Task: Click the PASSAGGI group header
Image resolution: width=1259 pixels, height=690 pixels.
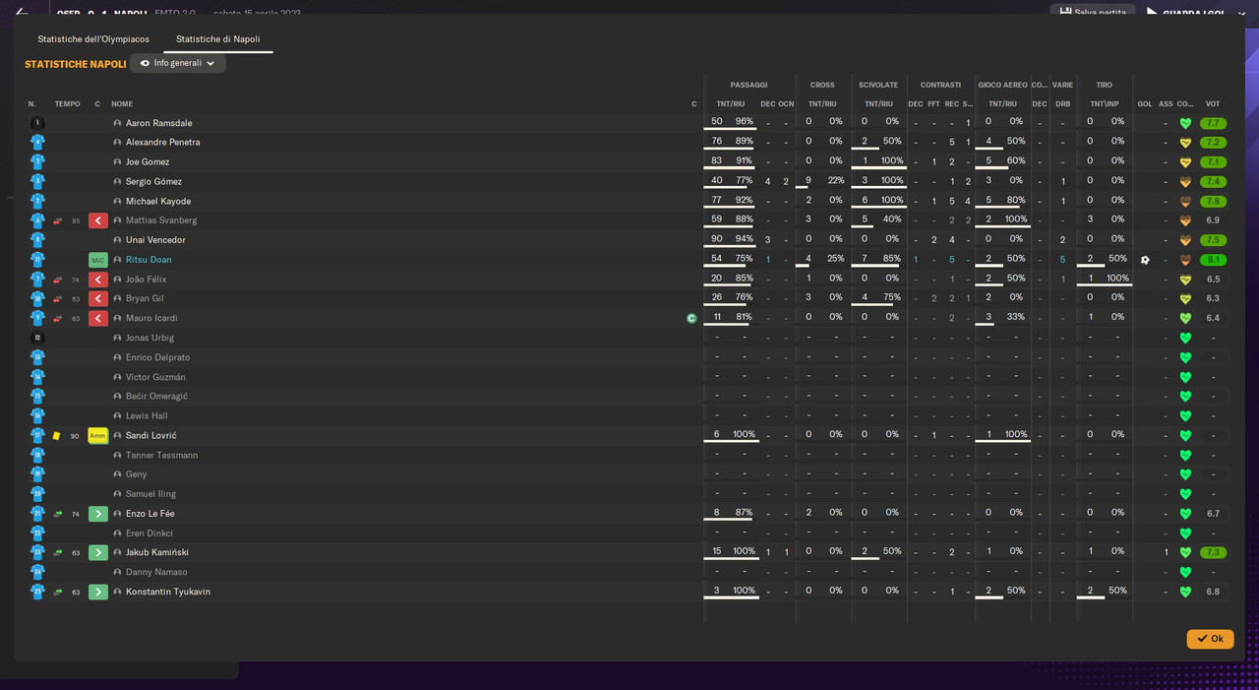Action: [x=749, y=85]
